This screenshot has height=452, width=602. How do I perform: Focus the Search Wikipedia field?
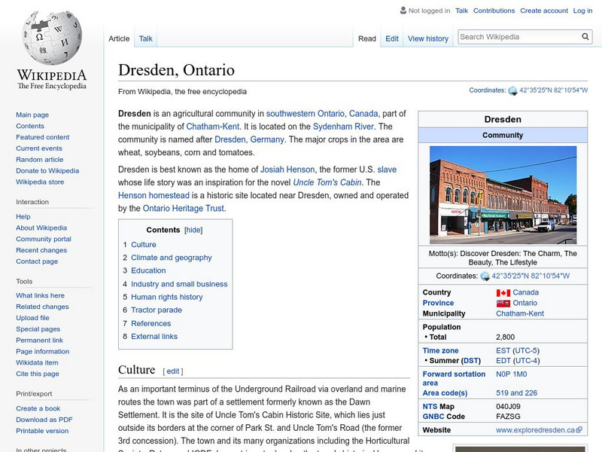(520, 37)
